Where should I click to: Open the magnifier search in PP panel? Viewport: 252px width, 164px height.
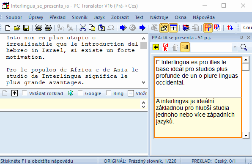point(244,47)
